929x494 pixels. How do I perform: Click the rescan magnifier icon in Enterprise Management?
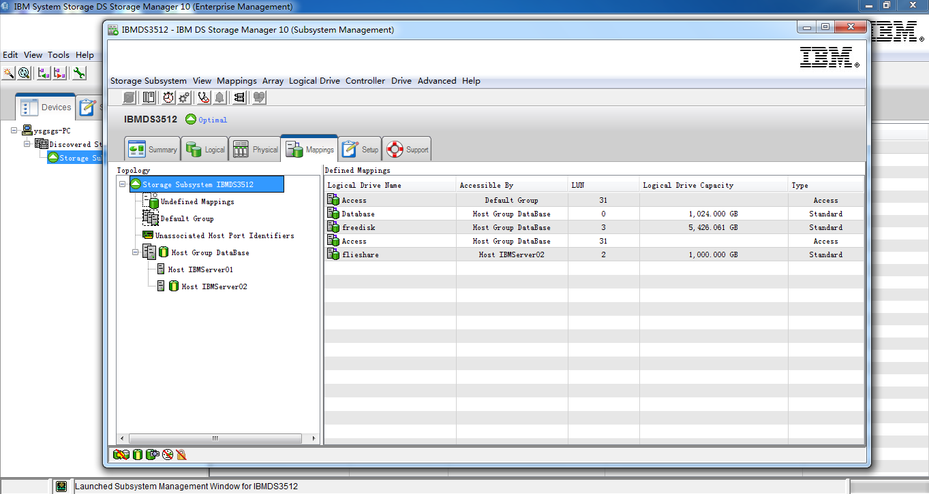24,73
